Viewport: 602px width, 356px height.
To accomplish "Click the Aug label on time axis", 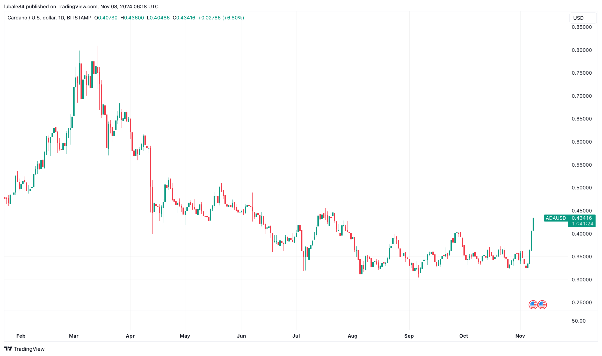I will 352,336.
